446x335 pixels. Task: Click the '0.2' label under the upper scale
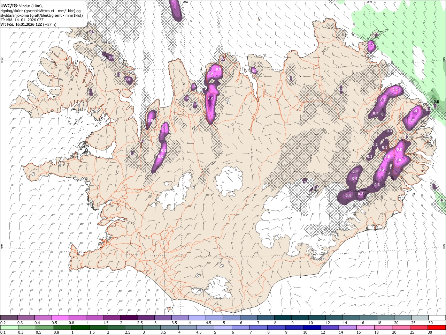tap(3, 323)
